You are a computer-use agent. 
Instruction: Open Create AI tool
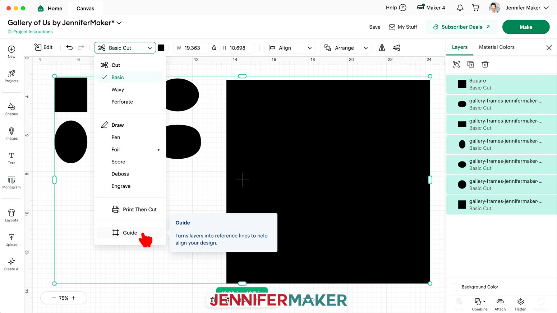[x=11, y=264]
